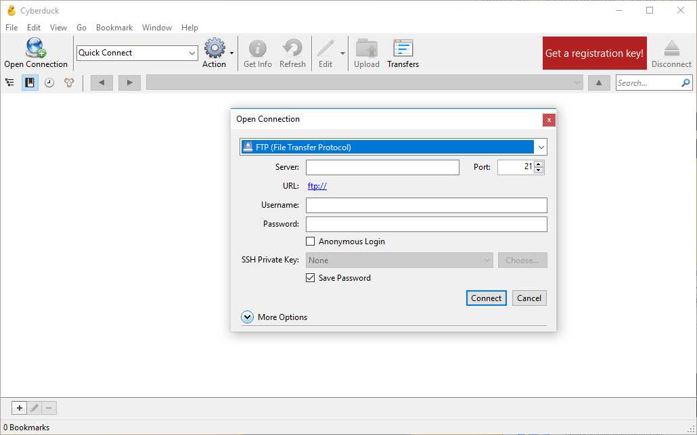Screen dimensions: 697x435
Task: Click the search magnifier icon
Action: 685,83
